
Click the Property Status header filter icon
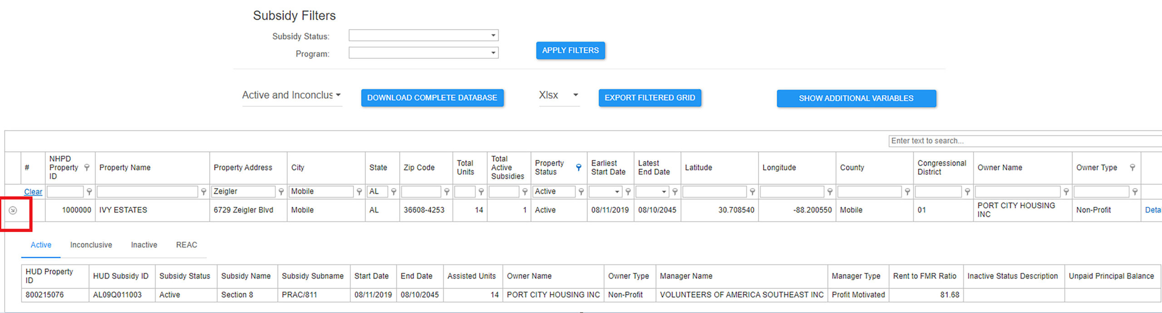pos(579,168)
